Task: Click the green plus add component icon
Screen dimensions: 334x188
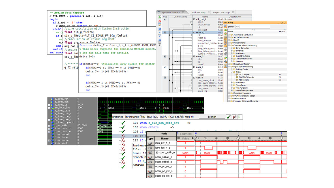Action: (159, 17)
